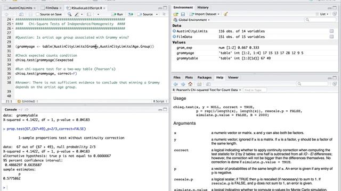Viewport: 341px width, 191px height.
Task: Toggle the Source on Save checkbox
Action: [x=37, y=14]
